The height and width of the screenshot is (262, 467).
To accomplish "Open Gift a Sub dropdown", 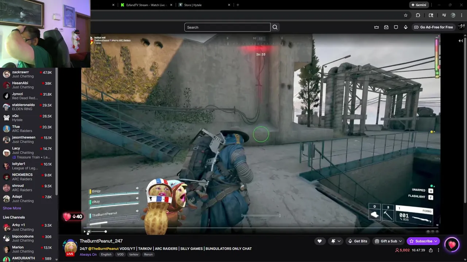I will click(x=389, y=241).
